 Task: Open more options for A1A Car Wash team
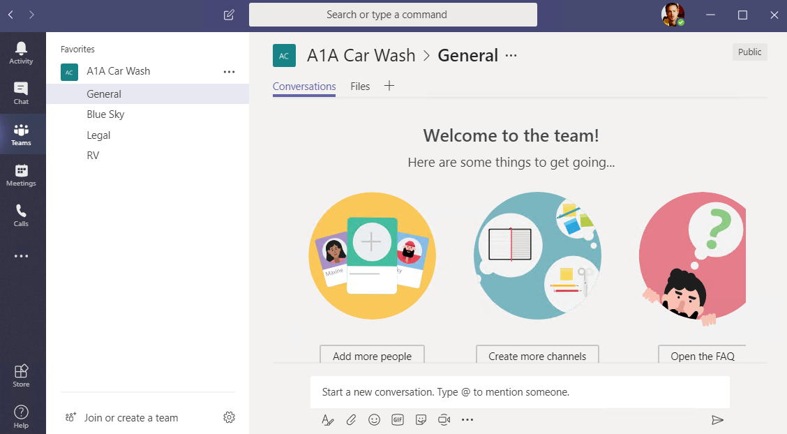coord(229,72)
